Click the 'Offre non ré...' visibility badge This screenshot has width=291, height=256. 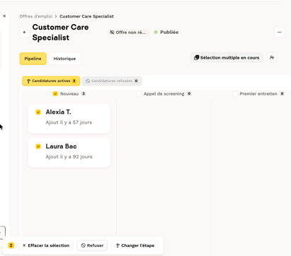[x=129, y=33]
